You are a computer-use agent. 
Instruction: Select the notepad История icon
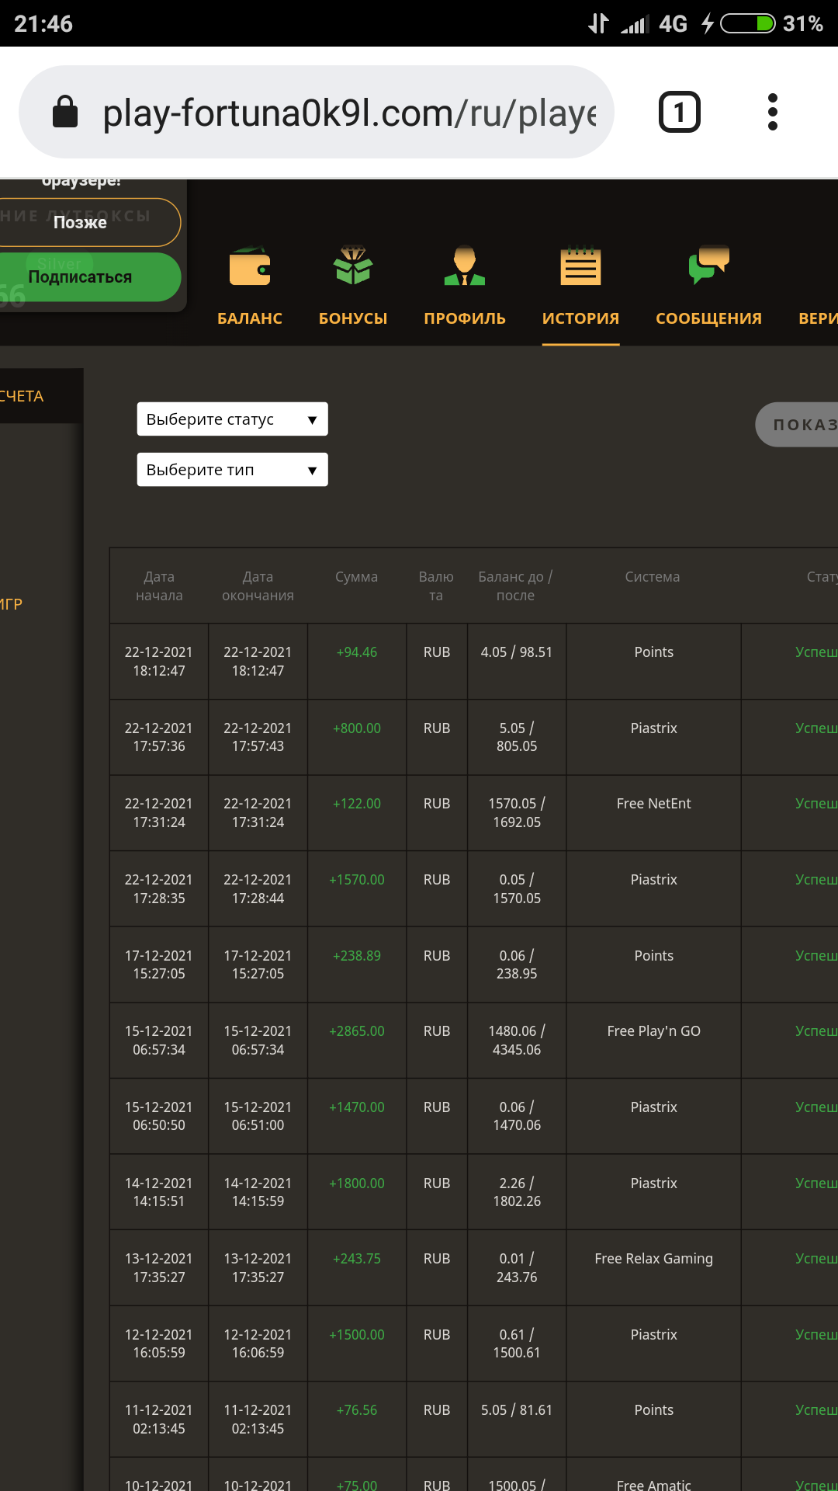point(580,266)
